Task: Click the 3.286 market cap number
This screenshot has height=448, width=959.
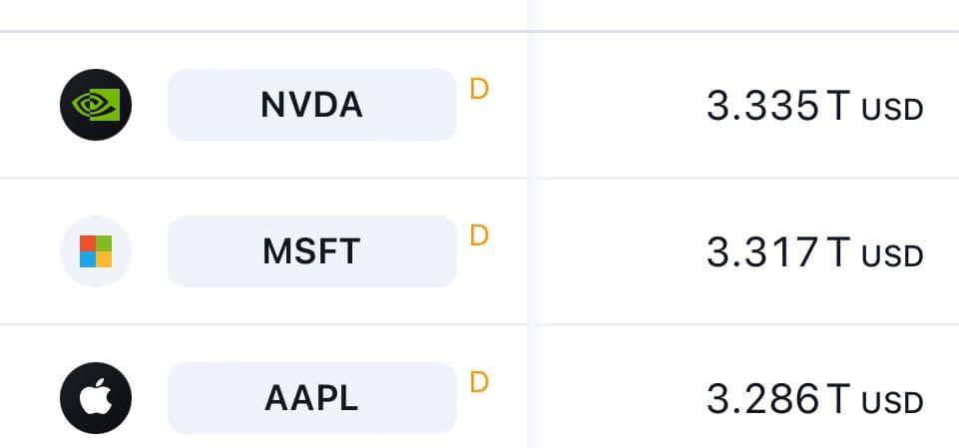Action: [x=762, y=399]
